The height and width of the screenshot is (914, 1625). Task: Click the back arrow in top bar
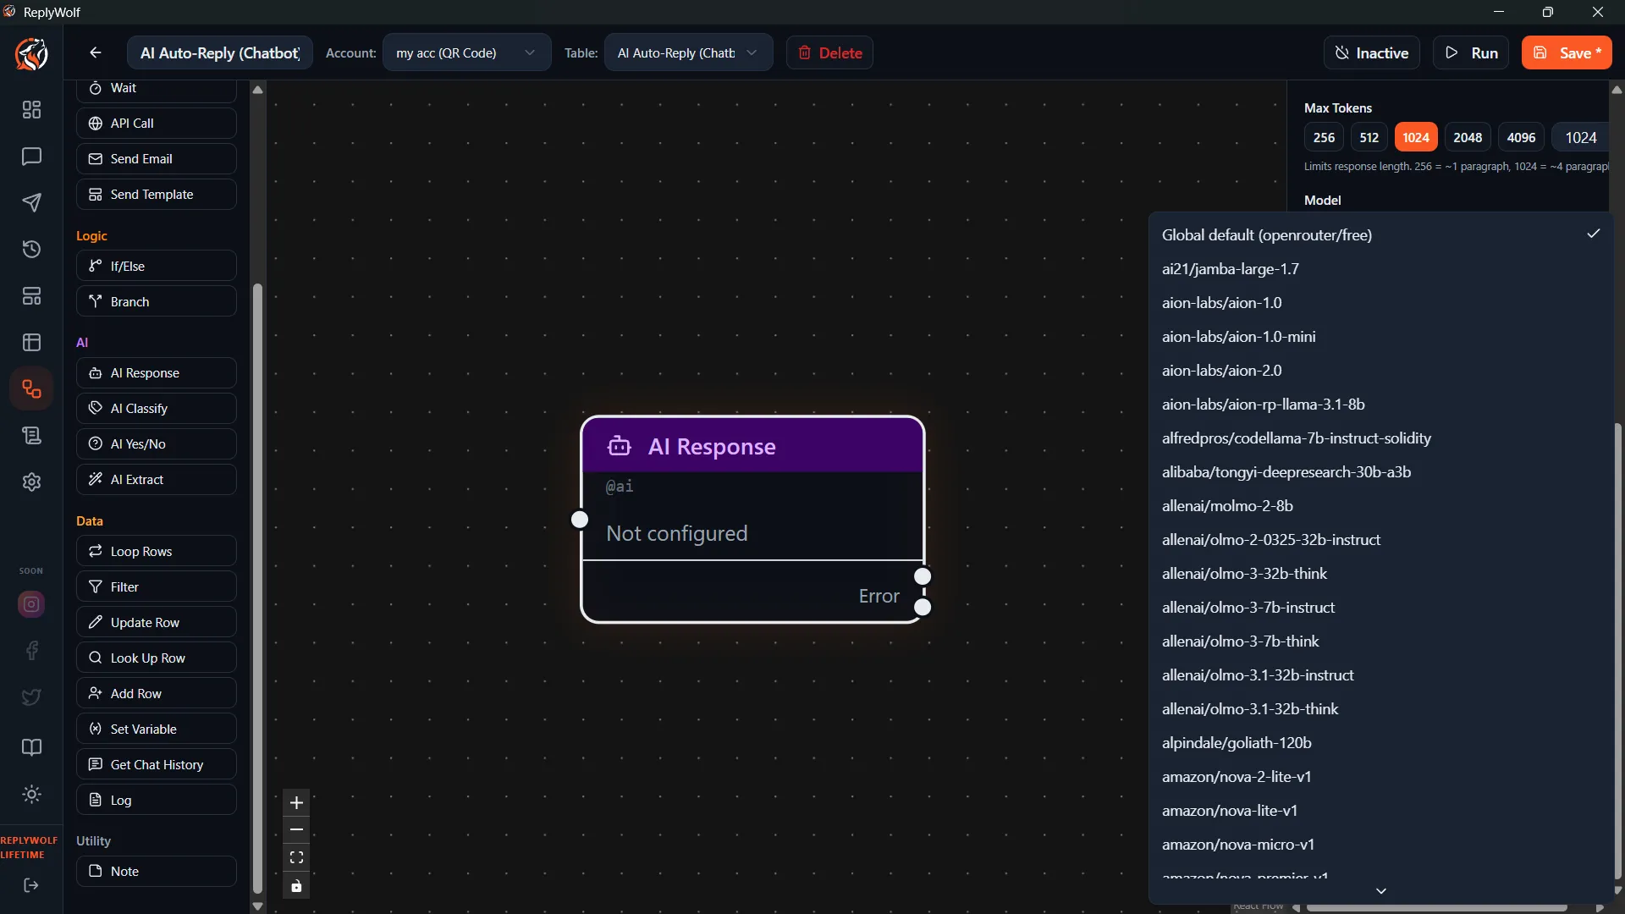[x=96, y=52]
